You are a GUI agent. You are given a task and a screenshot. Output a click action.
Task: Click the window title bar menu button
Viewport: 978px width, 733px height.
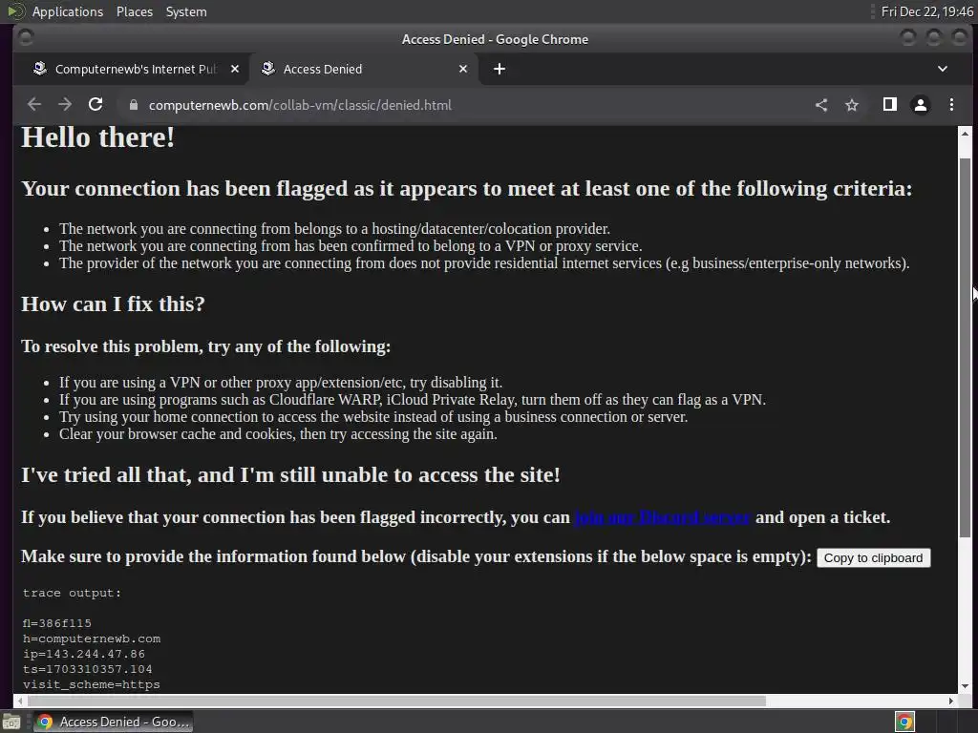tap(26, 38)
